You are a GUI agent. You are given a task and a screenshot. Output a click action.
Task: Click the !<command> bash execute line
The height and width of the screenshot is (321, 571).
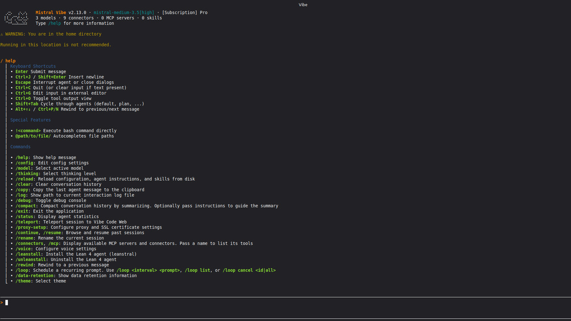(63, 130)
